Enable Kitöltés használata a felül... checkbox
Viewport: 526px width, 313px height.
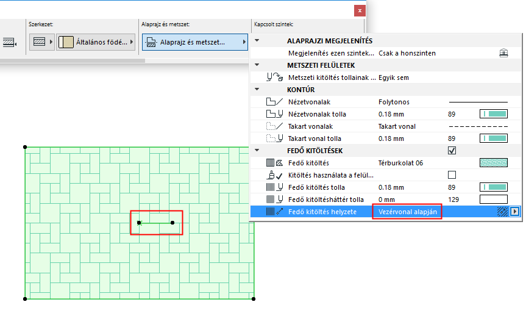tap(452, 175)
